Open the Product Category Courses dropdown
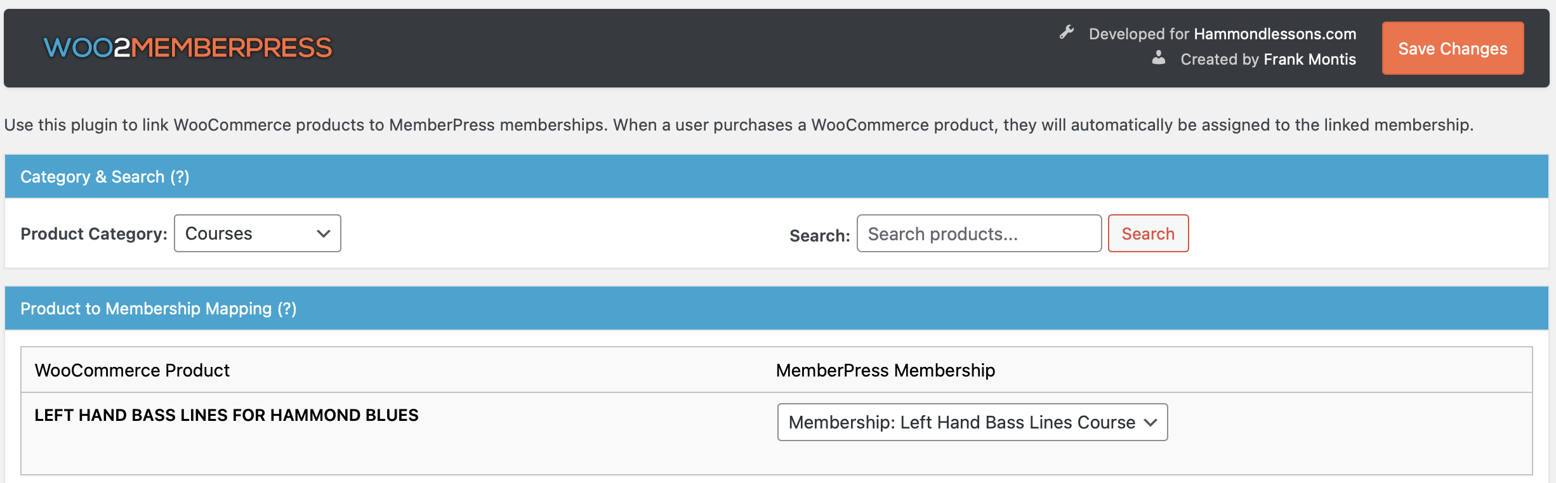 (x=258, y=233)
